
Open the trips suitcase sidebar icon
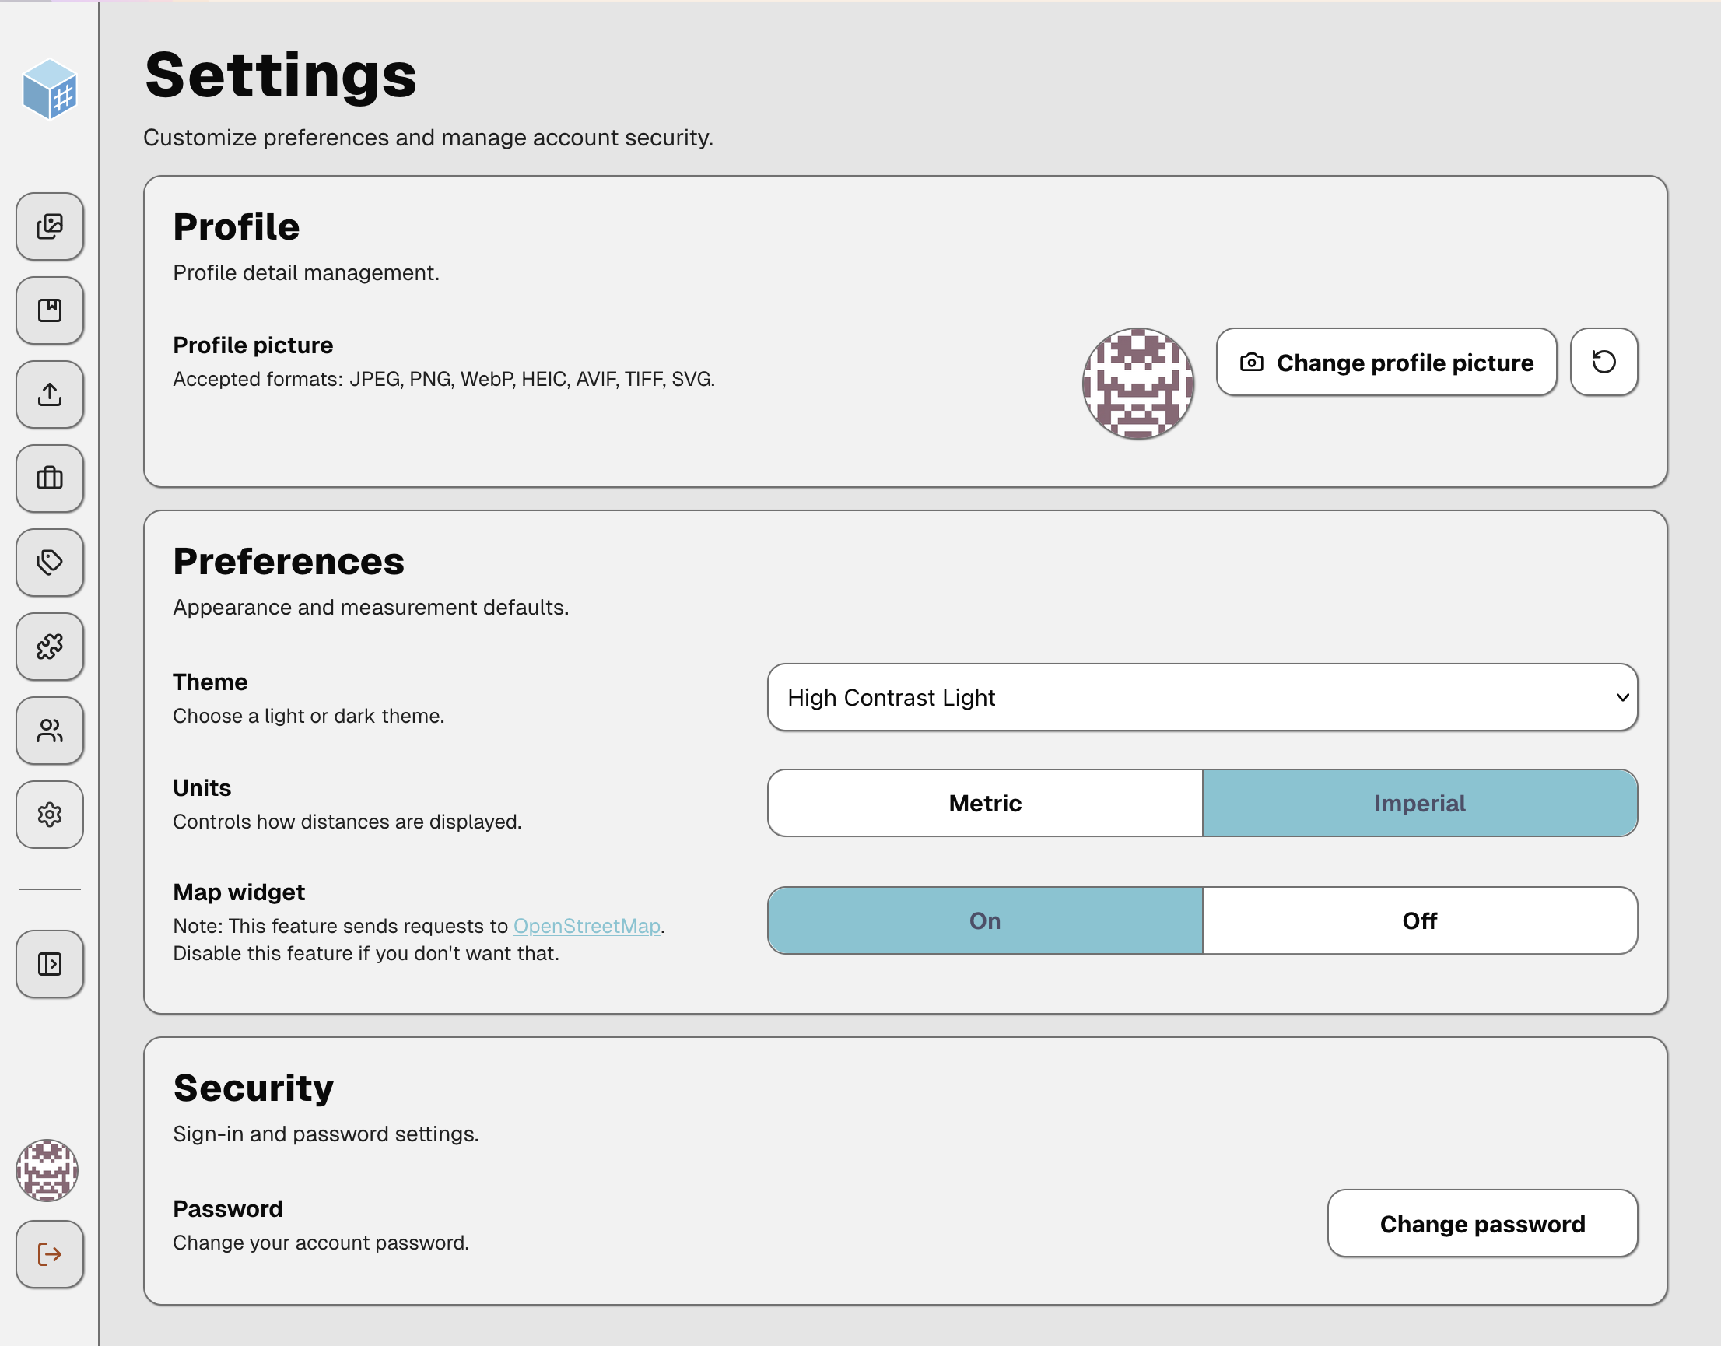coord(50,478)
